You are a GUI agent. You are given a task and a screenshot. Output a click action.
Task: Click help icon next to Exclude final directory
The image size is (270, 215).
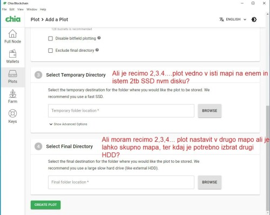click(97, 50)
